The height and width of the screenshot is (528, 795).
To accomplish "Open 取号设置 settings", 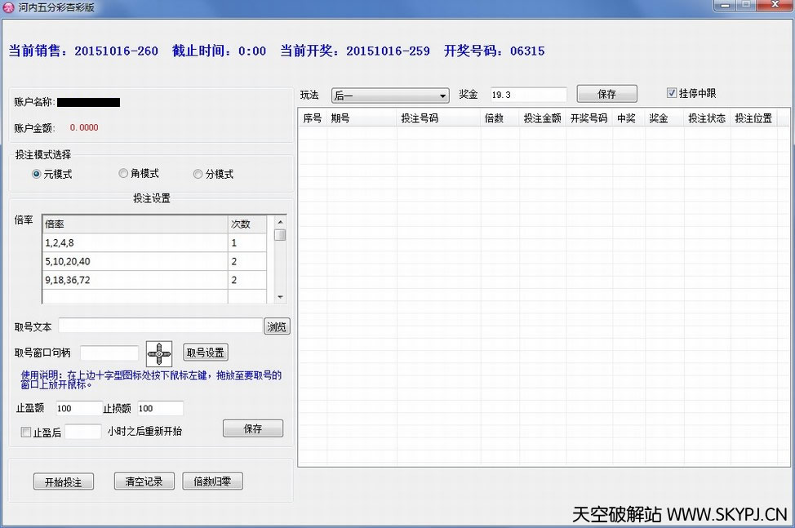I will [205, 353].
